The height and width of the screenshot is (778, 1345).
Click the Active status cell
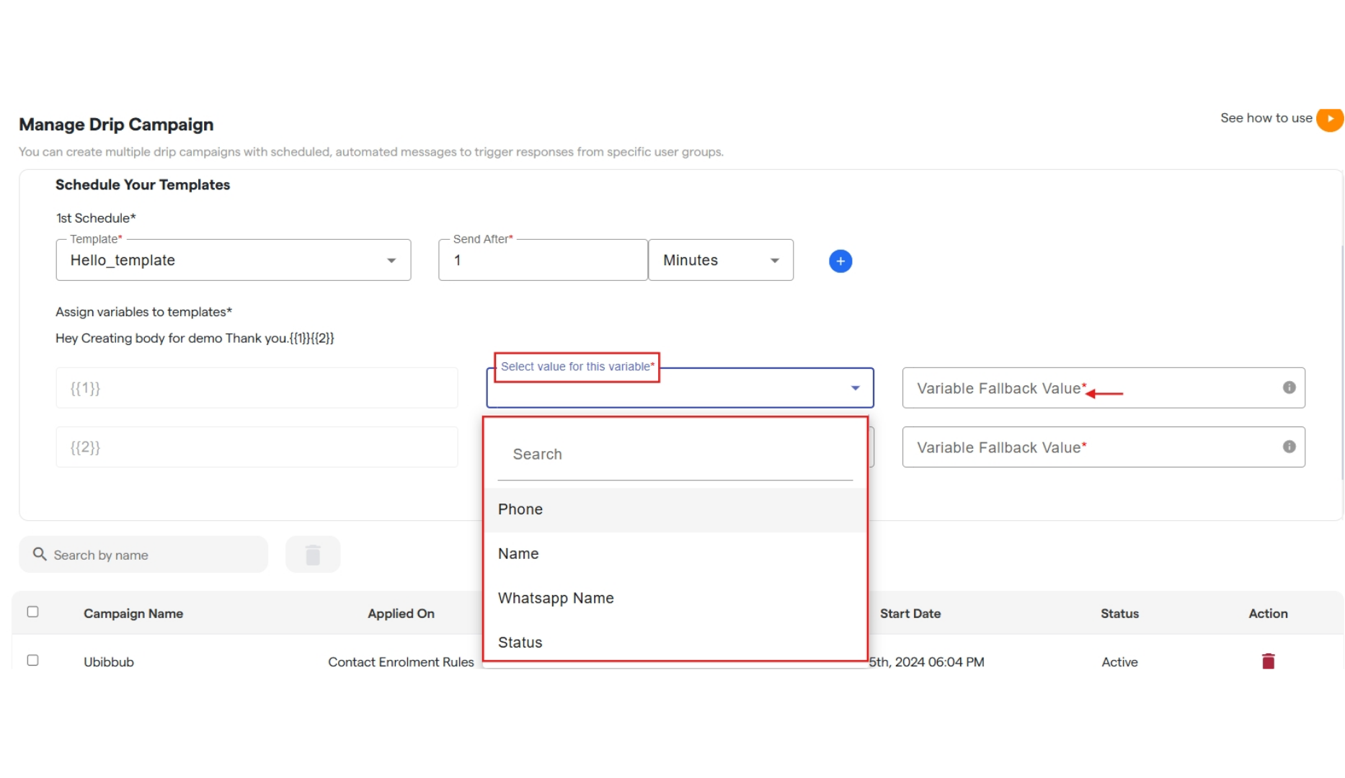(x=1119, y=662)
